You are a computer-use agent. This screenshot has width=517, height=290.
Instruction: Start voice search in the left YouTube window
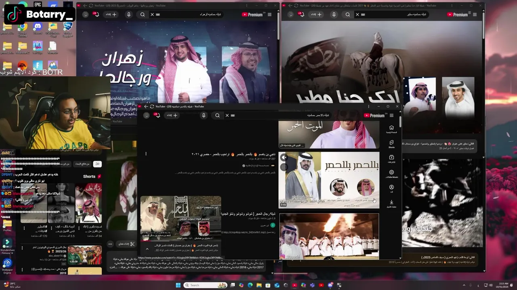pyautogui.click(x=129, y=14)
